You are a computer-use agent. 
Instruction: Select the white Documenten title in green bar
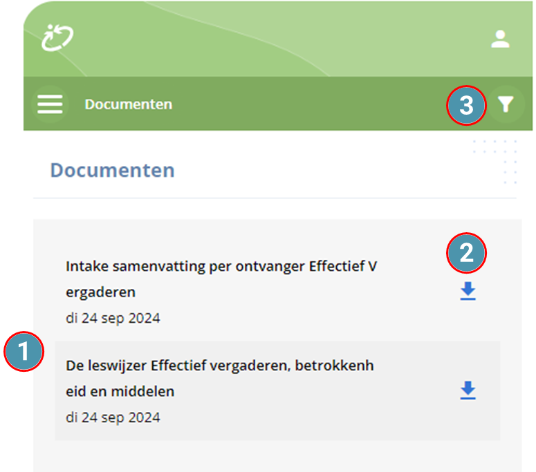tap(129, 104)
